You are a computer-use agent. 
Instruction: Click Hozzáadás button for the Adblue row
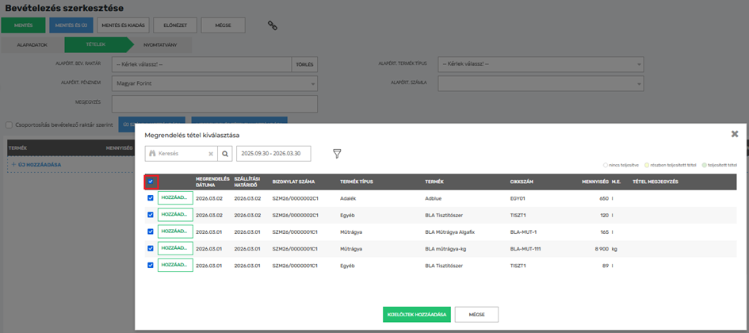pos(175,198)
